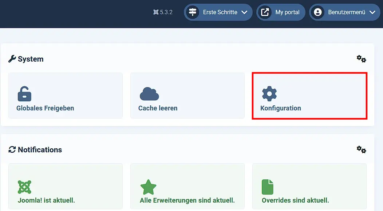The height and width of the screenshot is (211, 383).
Task: Click the Alle Erweiterungen sind aktuell card
Action: pos(187,187)
